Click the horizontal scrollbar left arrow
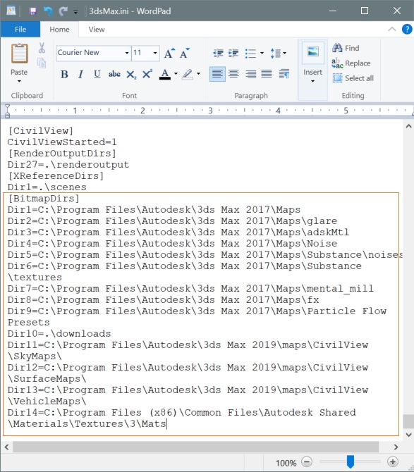 click(6, 447)
